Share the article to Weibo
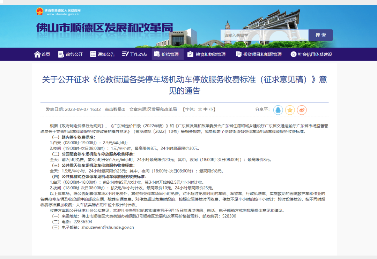 [x=302, y=110]
